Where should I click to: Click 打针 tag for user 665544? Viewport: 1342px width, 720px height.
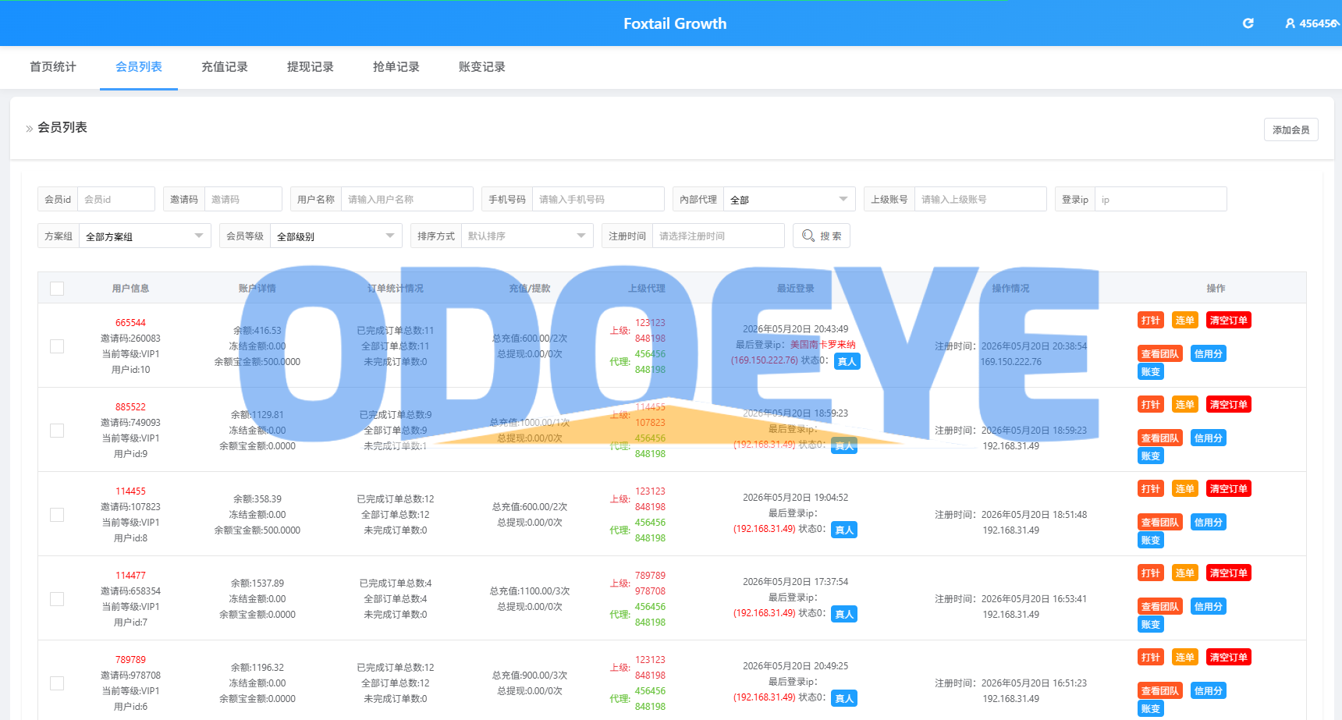coord(1150,321)
